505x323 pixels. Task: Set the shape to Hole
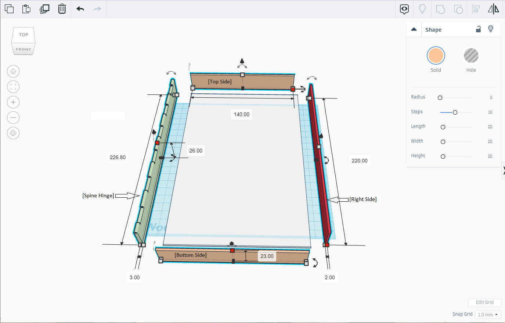point(470,56)
